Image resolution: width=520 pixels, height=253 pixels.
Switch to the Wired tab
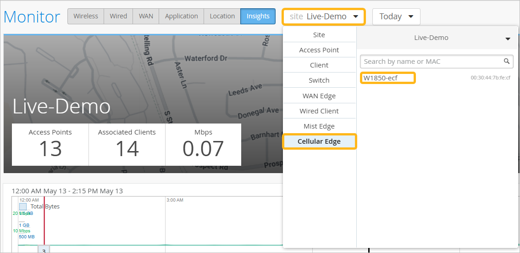(x=118, y=16)
